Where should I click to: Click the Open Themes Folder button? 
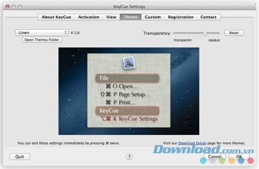click(x=42, y=40)
